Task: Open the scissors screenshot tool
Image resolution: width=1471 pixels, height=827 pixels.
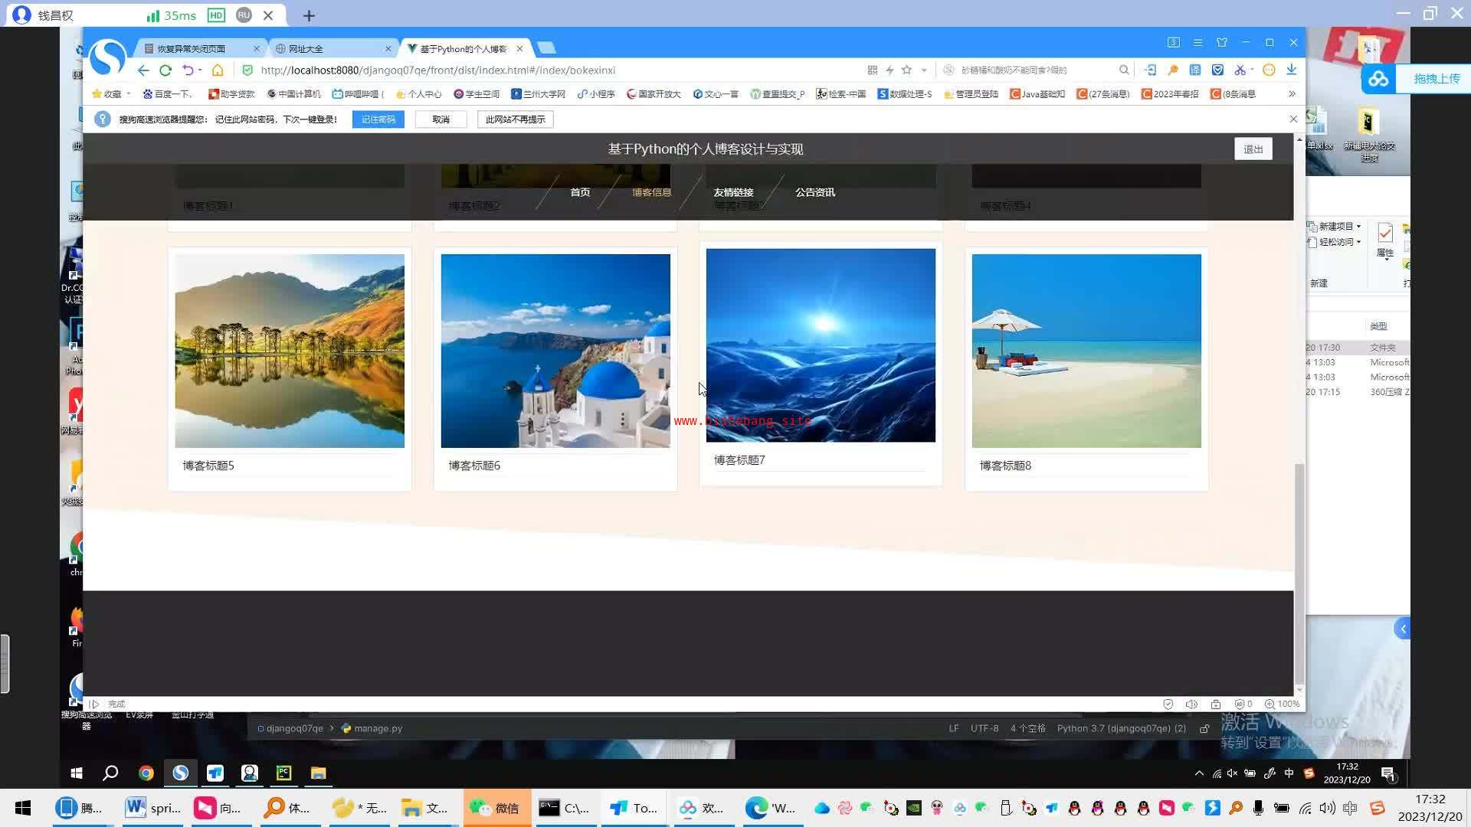Action: 1240,70
